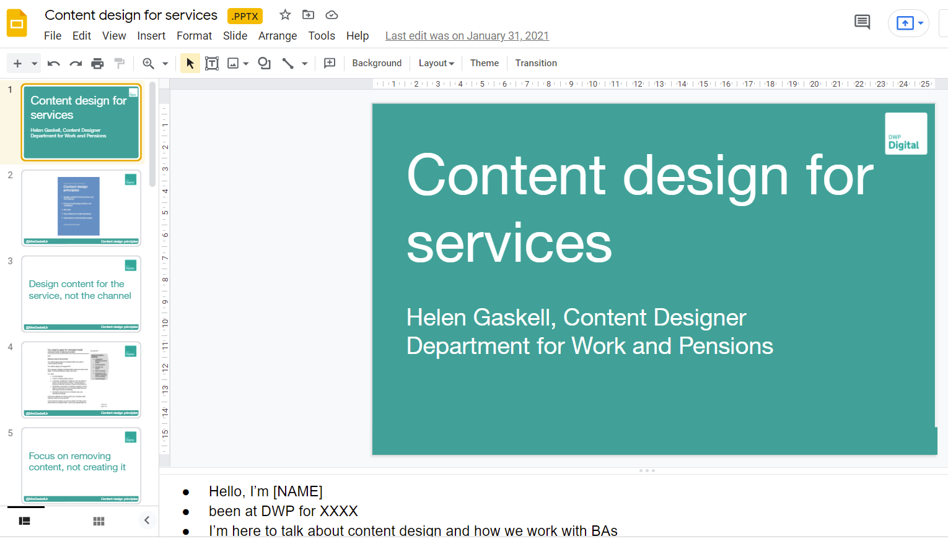This screenshot has height=539, width=948.
Task: Click the last edit date link
Action: [467, 35]
